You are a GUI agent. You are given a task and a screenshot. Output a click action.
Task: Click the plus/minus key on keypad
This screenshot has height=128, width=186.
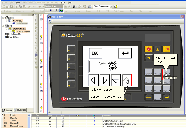coord(149,97)
